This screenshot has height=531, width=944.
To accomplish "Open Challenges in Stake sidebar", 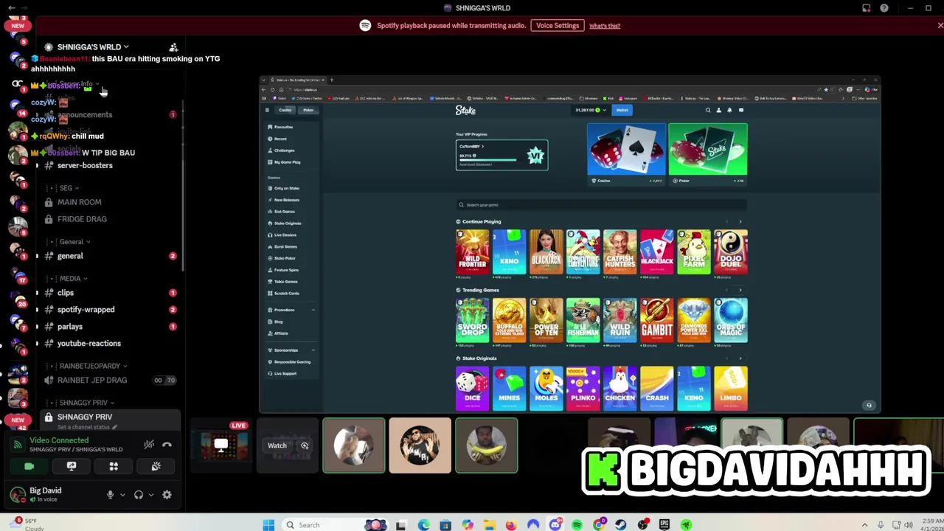I will coord(282,150).
